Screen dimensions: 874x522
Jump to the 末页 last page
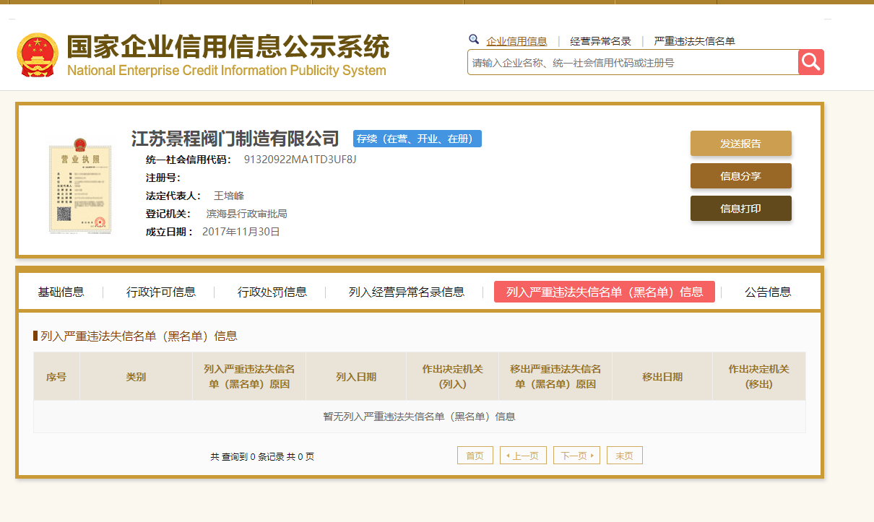click(624, 456)
